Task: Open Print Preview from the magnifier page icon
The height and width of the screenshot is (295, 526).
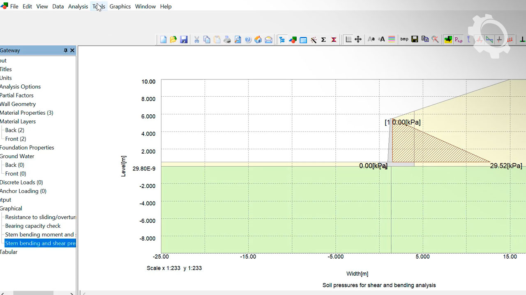Action: [238, 39]
